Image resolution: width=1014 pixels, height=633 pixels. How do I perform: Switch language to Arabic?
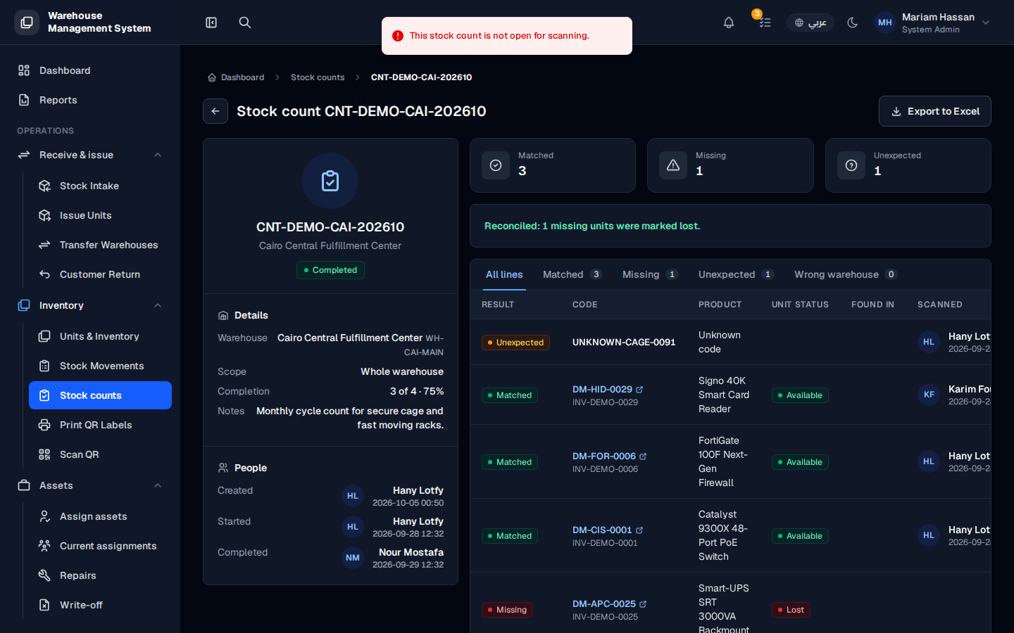[810, 23]
